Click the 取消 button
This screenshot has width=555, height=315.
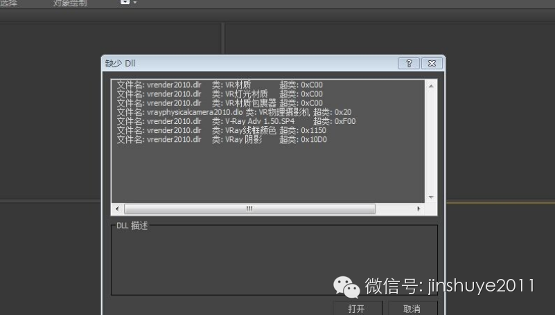(x=412, y=308)
